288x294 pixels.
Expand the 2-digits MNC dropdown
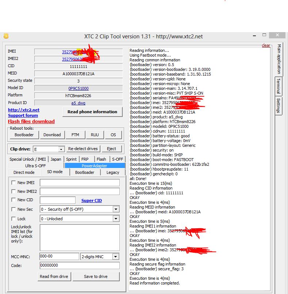[115, 256]
